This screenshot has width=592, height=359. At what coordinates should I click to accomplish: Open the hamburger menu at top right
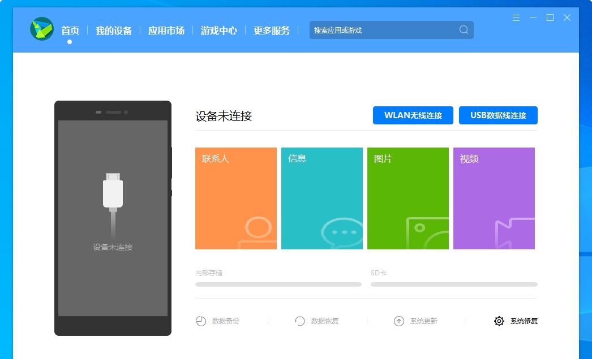pyautogui.click(x=516, y=18)
